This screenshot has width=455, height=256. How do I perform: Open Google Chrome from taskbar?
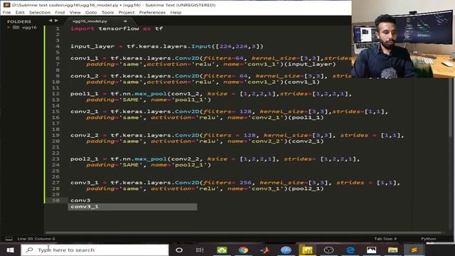243,250
